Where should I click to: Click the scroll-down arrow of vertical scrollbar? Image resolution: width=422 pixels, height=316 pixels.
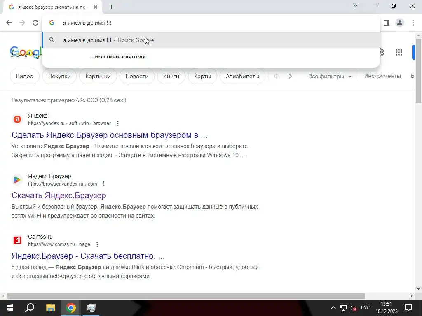click(418, 289)
